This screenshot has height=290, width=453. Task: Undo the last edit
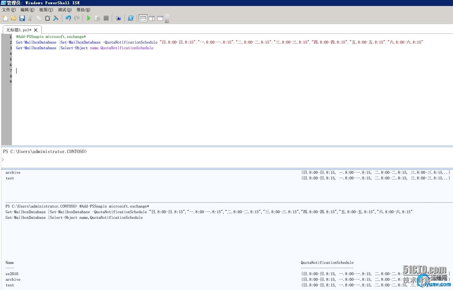pyautogui.click(x=68, y=18)
